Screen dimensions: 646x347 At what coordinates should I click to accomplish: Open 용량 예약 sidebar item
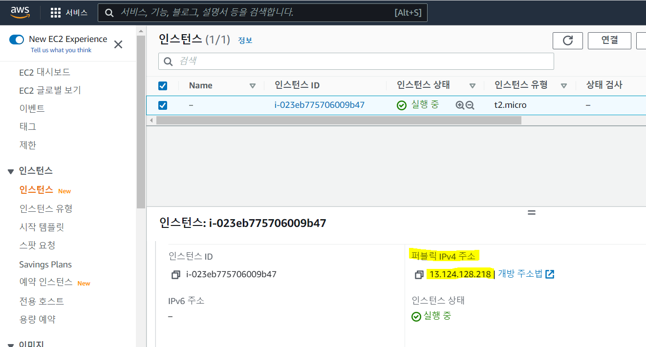click(37, 319)
